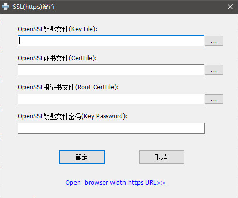Browse for the OpenSSL Key File

coord(214,41)
